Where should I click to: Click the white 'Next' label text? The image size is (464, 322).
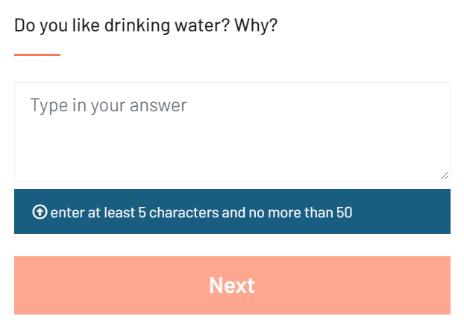click(232, 285)
